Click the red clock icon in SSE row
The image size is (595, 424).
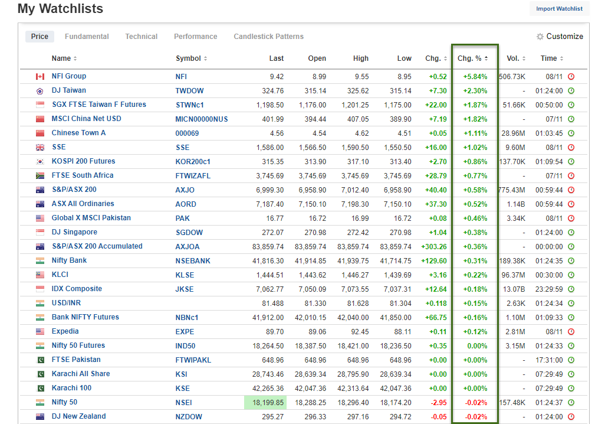[x=571, y=148]
